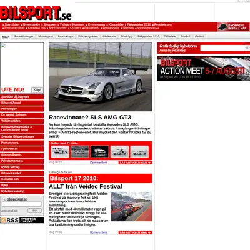Open the Bilvård tab
The image size is (250, 250).
(x=186, y=36)
